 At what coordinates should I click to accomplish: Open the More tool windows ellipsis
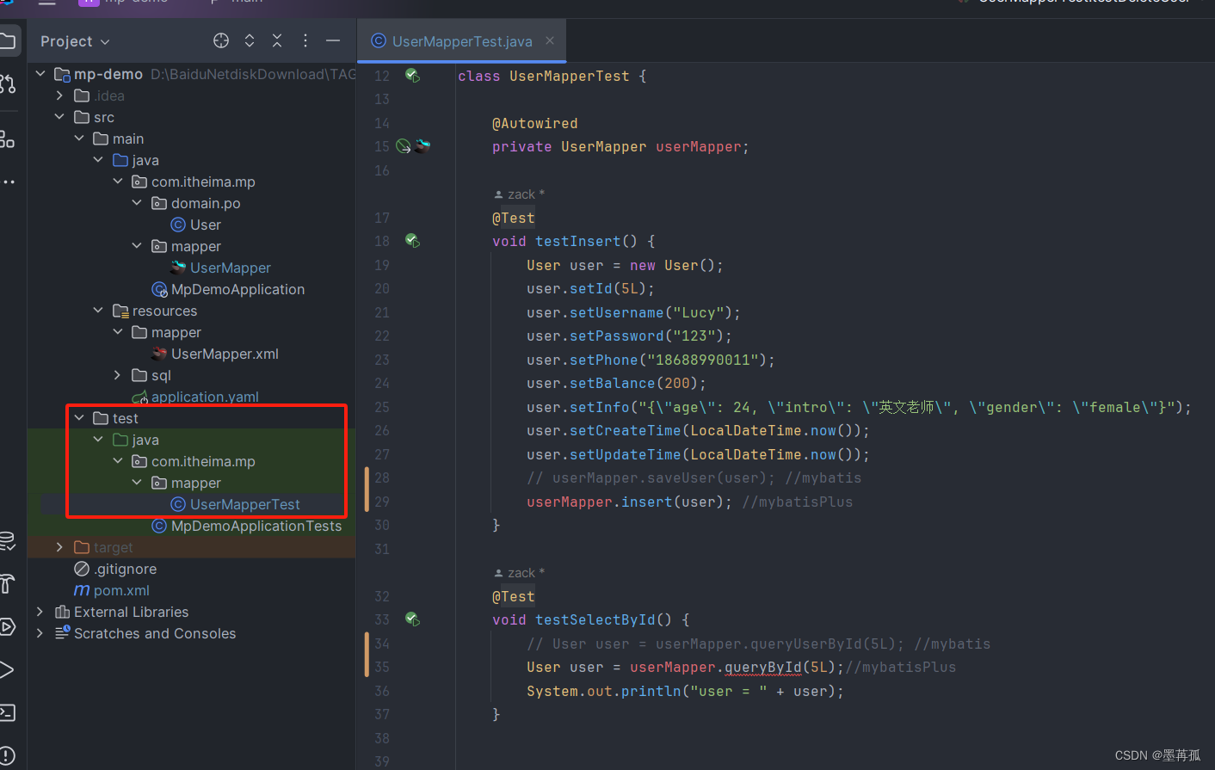coord(8,182)
